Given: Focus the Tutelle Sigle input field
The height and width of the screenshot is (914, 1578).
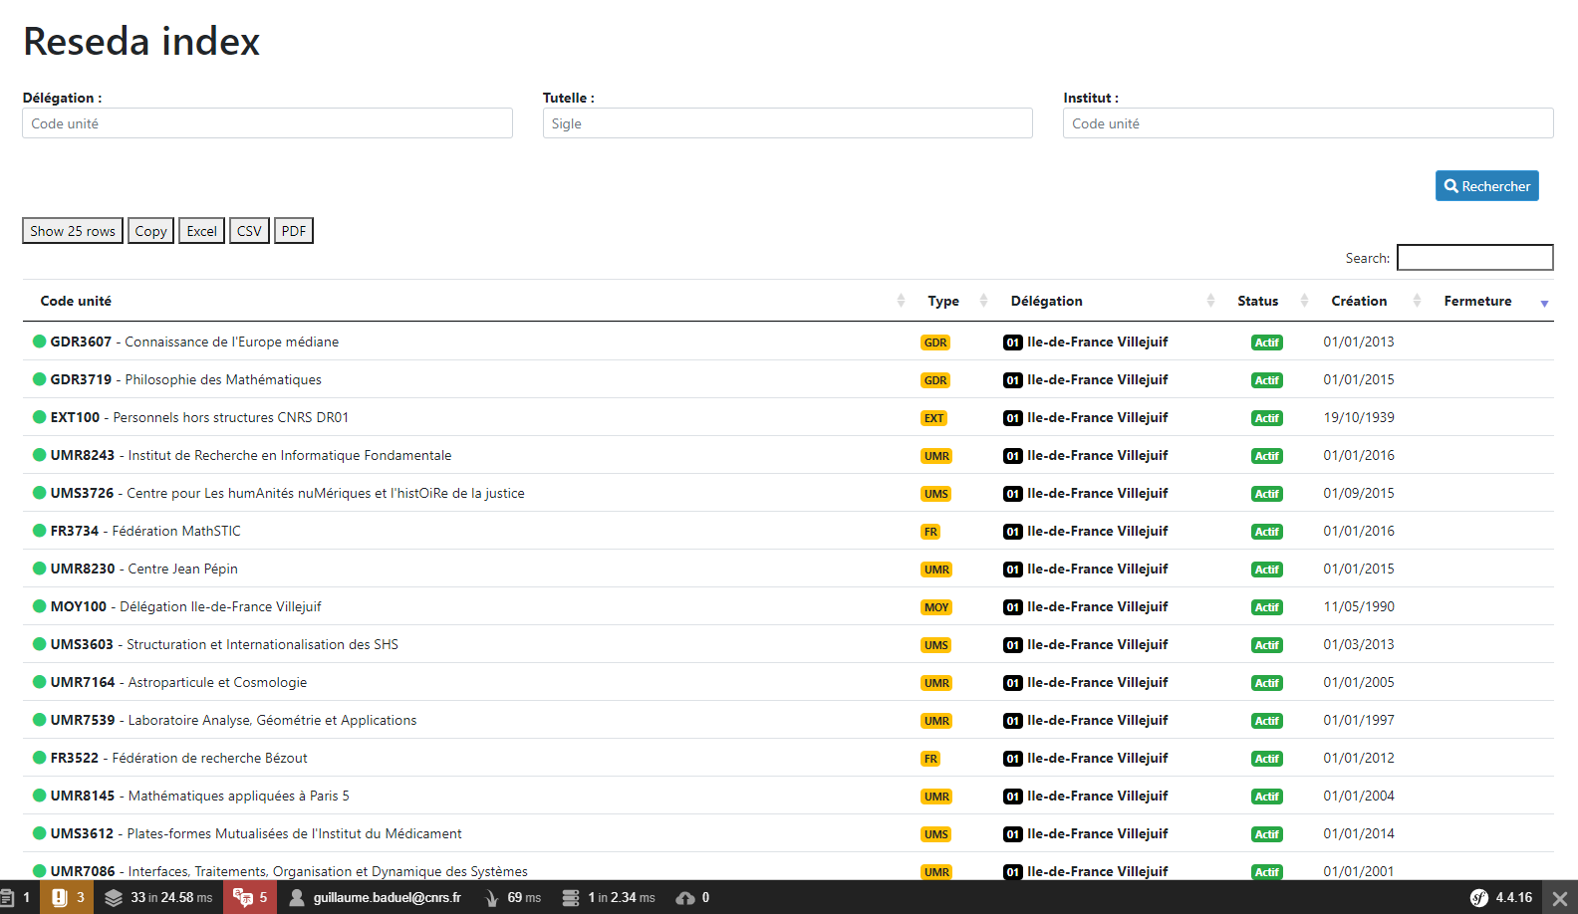Looking at the screenshot, I should click(787, 123).
